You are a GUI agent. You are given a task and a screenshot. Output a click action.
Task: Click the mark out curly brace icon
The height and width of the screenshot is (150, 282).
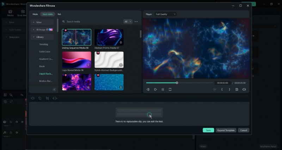tap(229, 89)
